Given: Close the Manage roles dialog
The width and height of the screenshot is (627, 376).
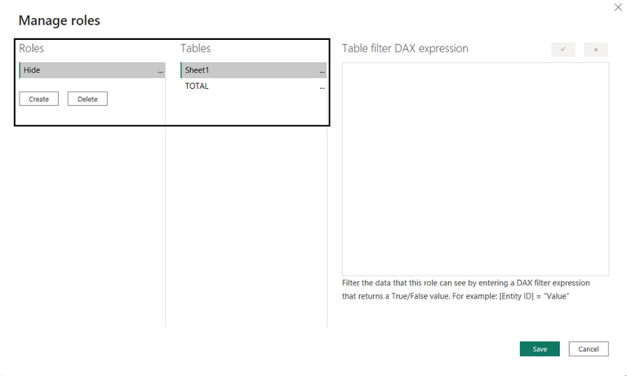Looking at the screenshot, I should pyautogui.click(x=618, y=7).
